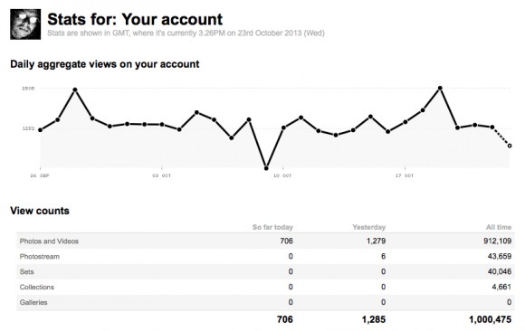Viewport: 525px width, 331px height.
Task: Select the Sets row label
Action: tap(27, 271)
